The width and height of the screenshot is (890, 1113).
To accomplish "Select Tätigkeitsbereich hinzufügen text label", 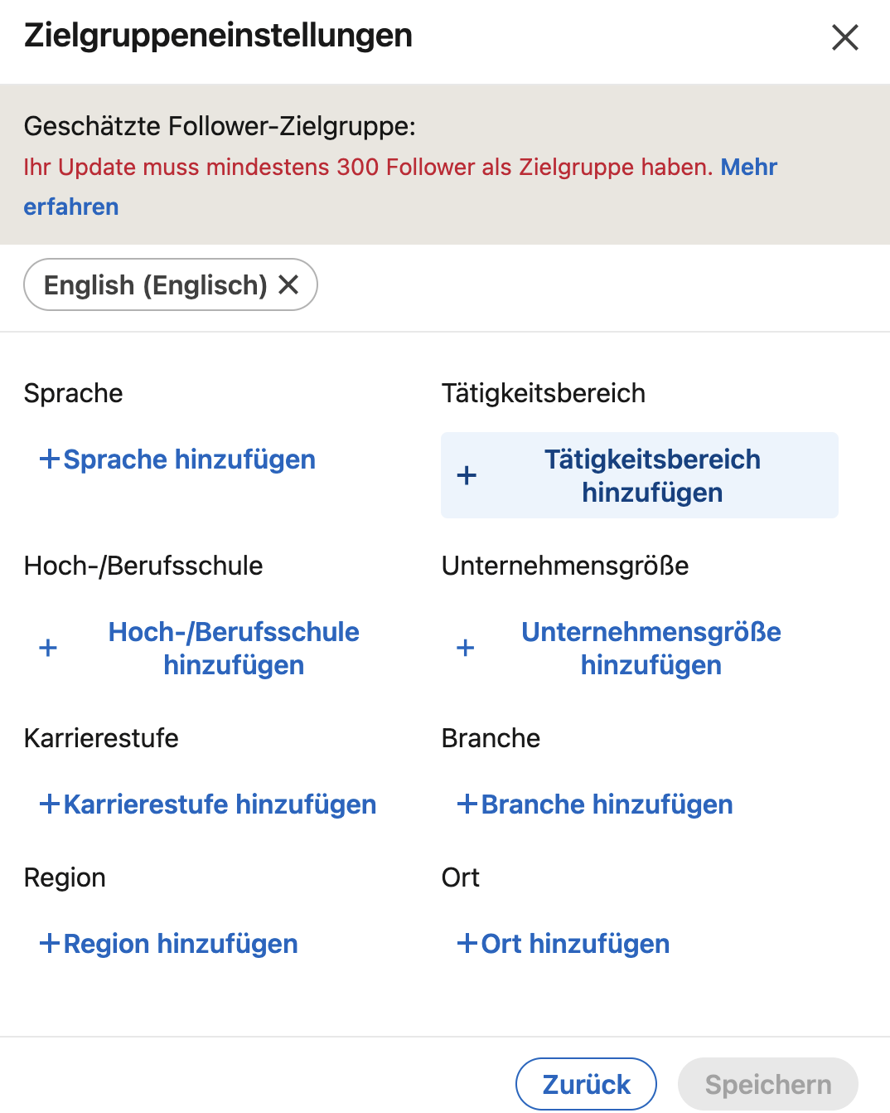I will (x=652, y=475).
